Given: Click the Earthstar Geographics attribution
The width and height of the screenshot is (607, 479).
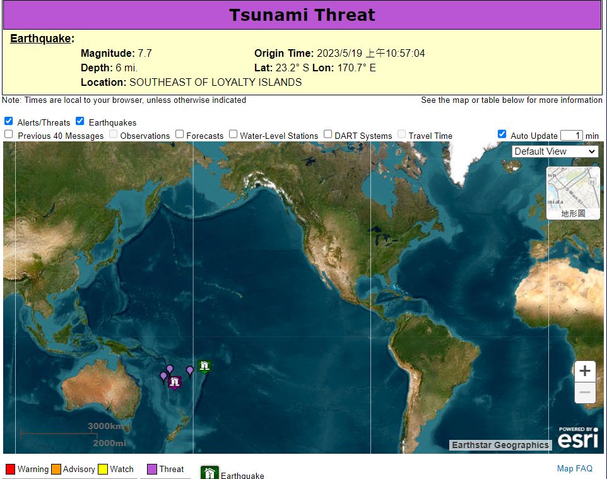Looking at the screenshot, I should 500,445.
